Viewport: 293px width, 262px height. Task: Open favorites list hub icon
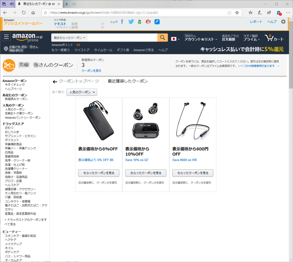[251, 13]
